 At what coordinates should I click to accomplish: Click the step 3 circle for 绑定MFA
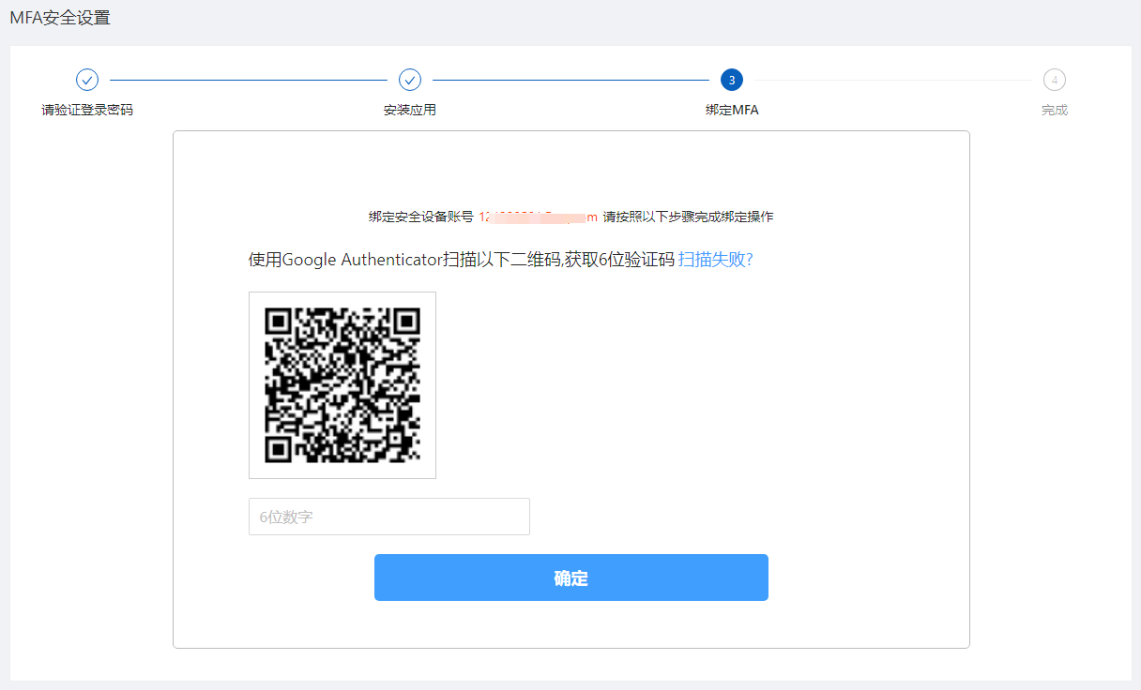pyautogui.click(x=732, y=80)
